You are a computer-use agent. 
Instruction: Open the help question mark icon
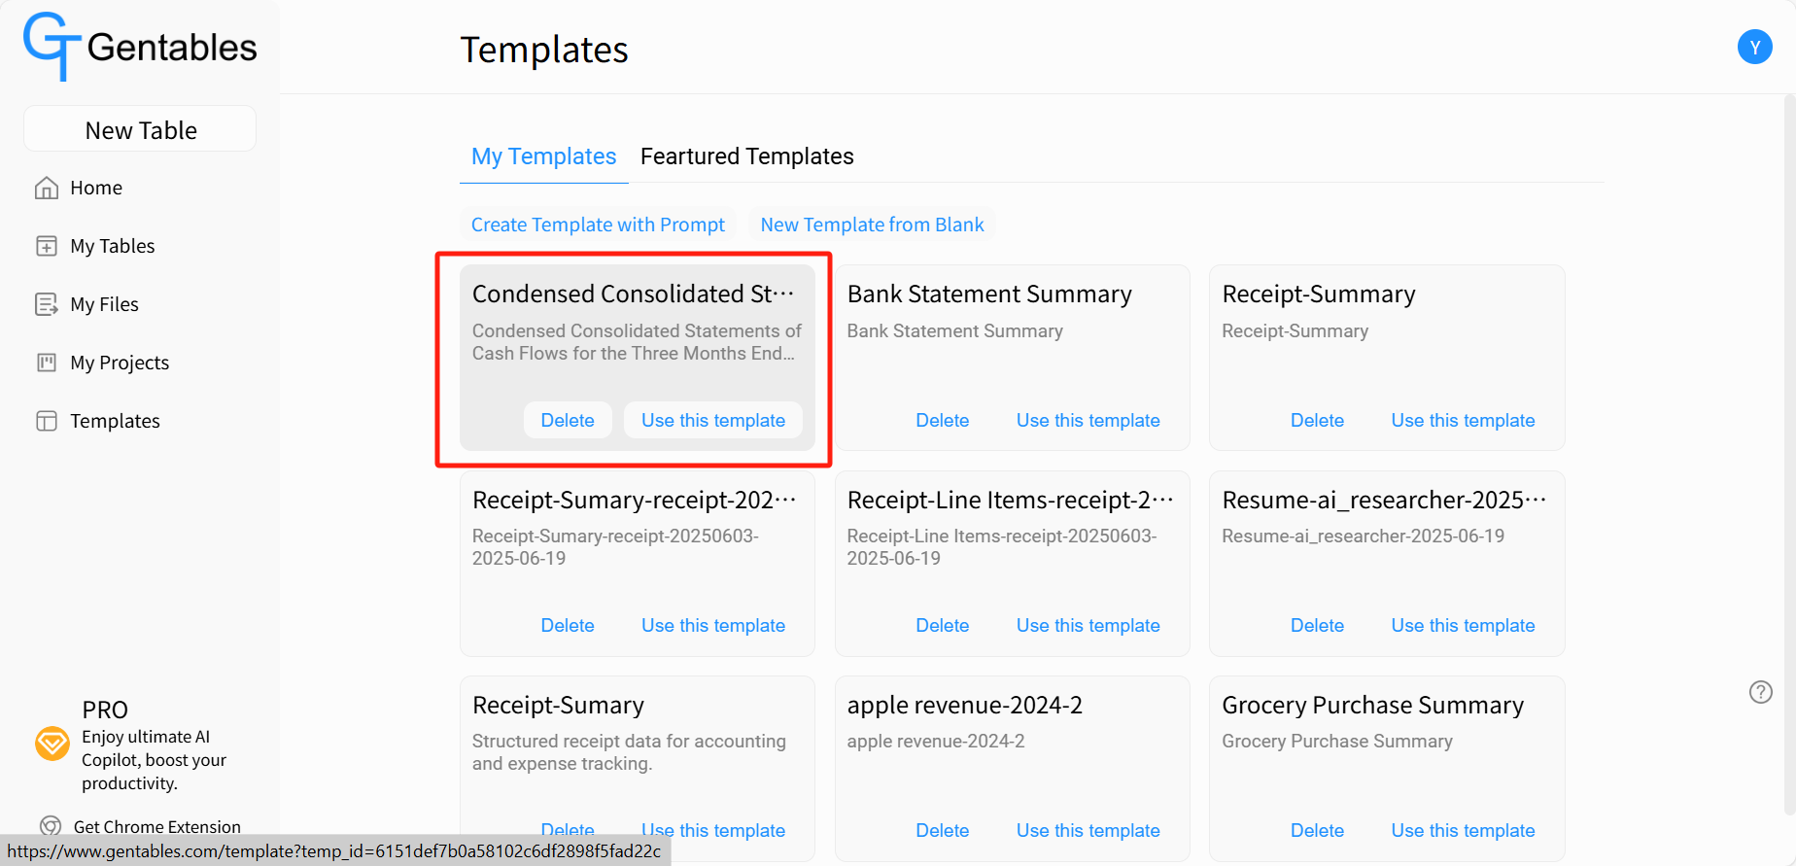[x=1760, y=692]
